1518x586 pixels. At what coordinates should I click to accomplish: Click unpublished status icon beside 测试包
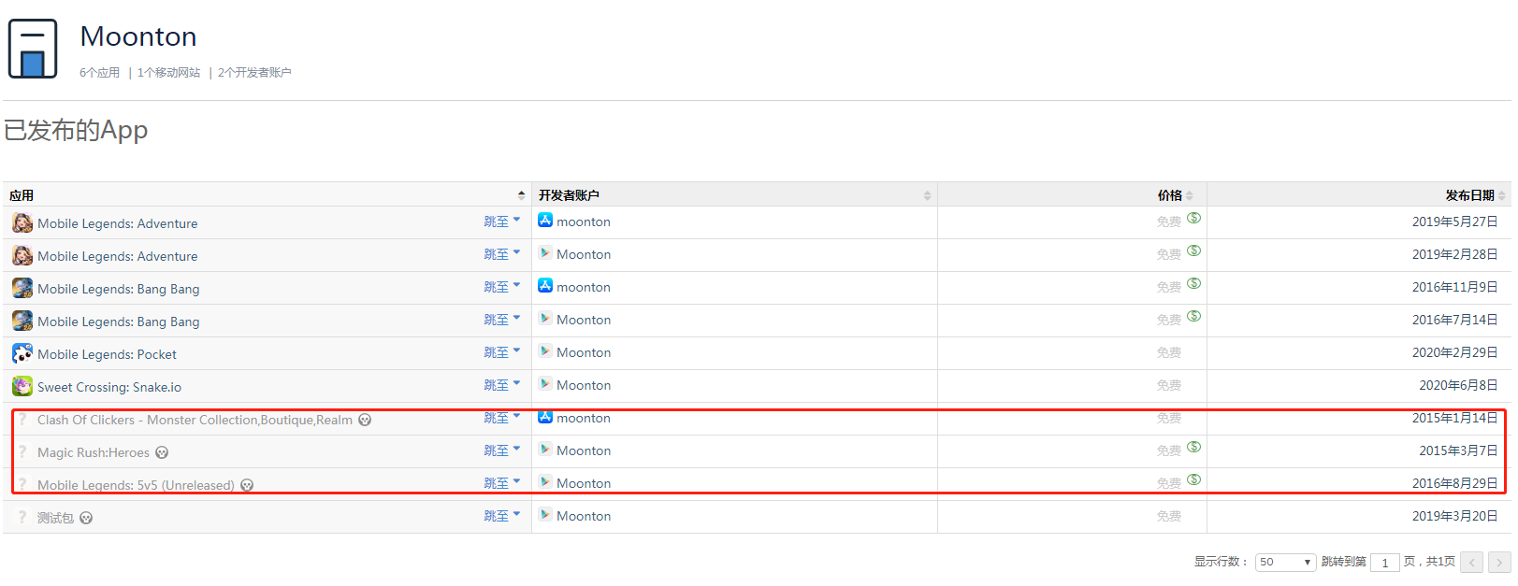pos(86,519)
